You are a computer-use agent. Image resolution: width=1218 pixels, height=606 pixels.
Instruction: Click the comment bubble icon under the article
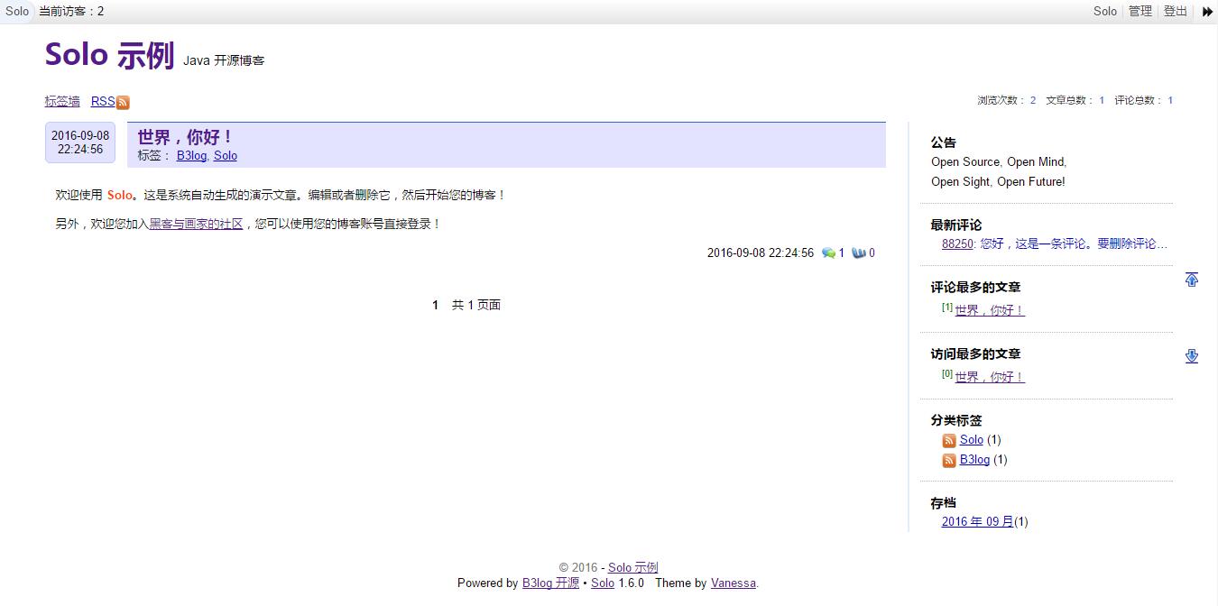click(x=828, y=253)
